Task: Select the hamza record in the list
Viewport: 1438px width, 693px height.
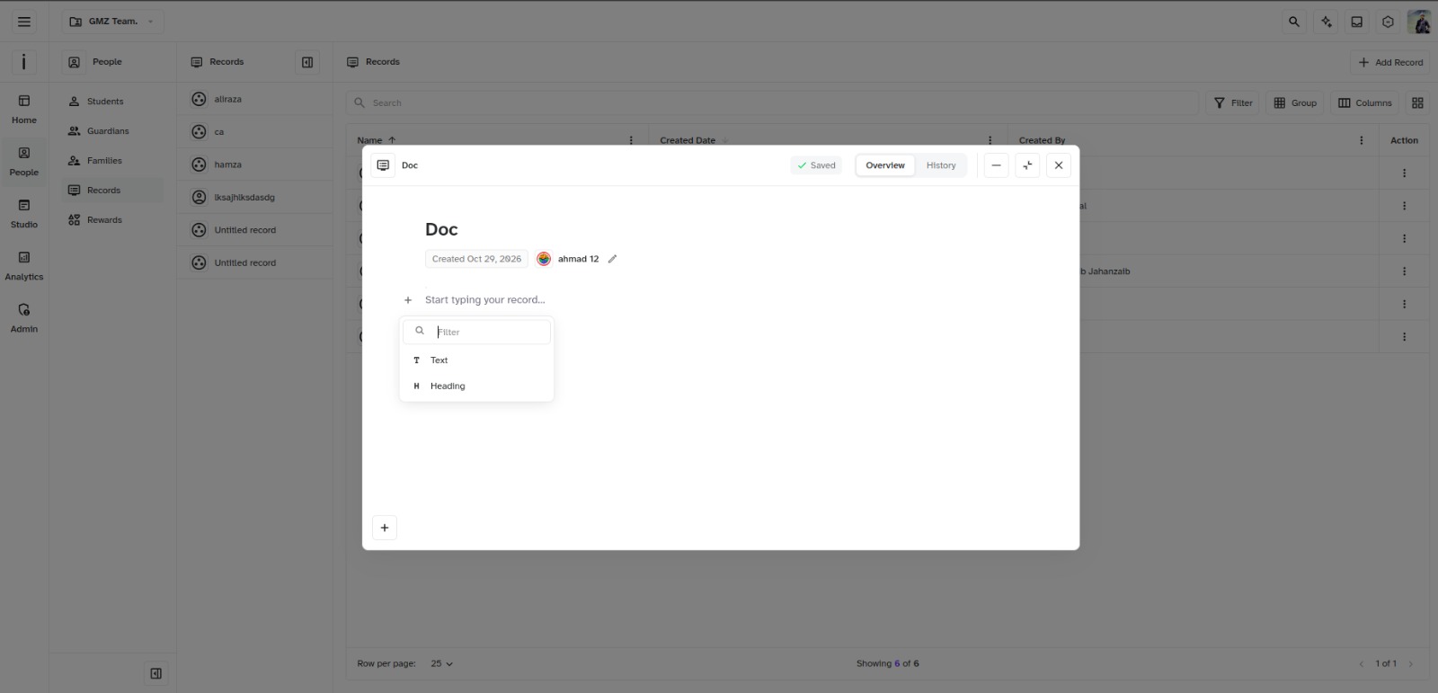Action: pos(254,164)
